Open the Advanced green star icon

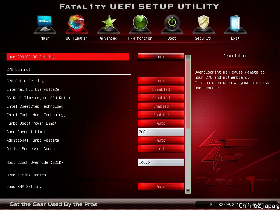click(109, 24)
